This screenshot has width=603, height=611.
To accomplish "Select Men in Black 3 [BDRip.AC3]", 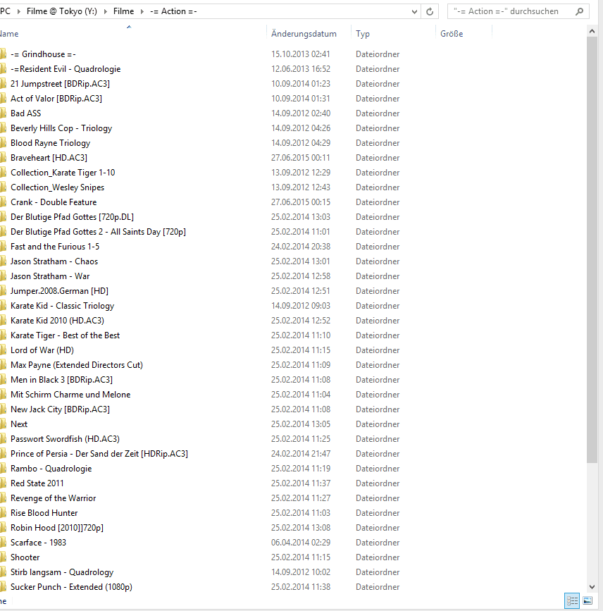I will pyautogui.click(x=61, y=380).
